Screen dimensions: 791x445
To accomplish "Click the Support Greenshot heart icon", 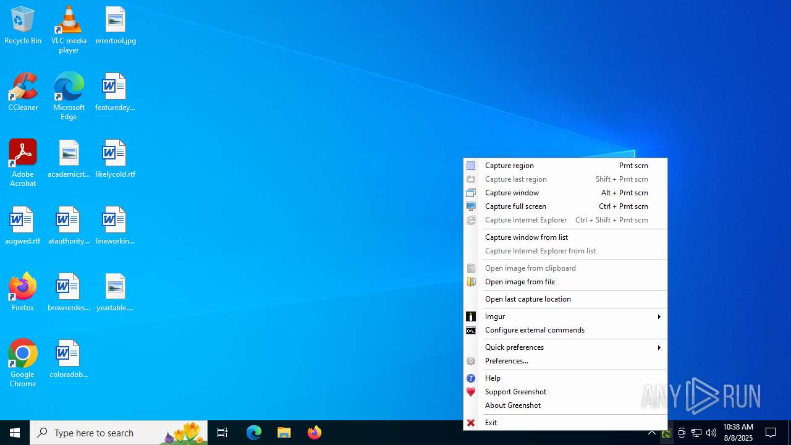I will pos(471,392).
